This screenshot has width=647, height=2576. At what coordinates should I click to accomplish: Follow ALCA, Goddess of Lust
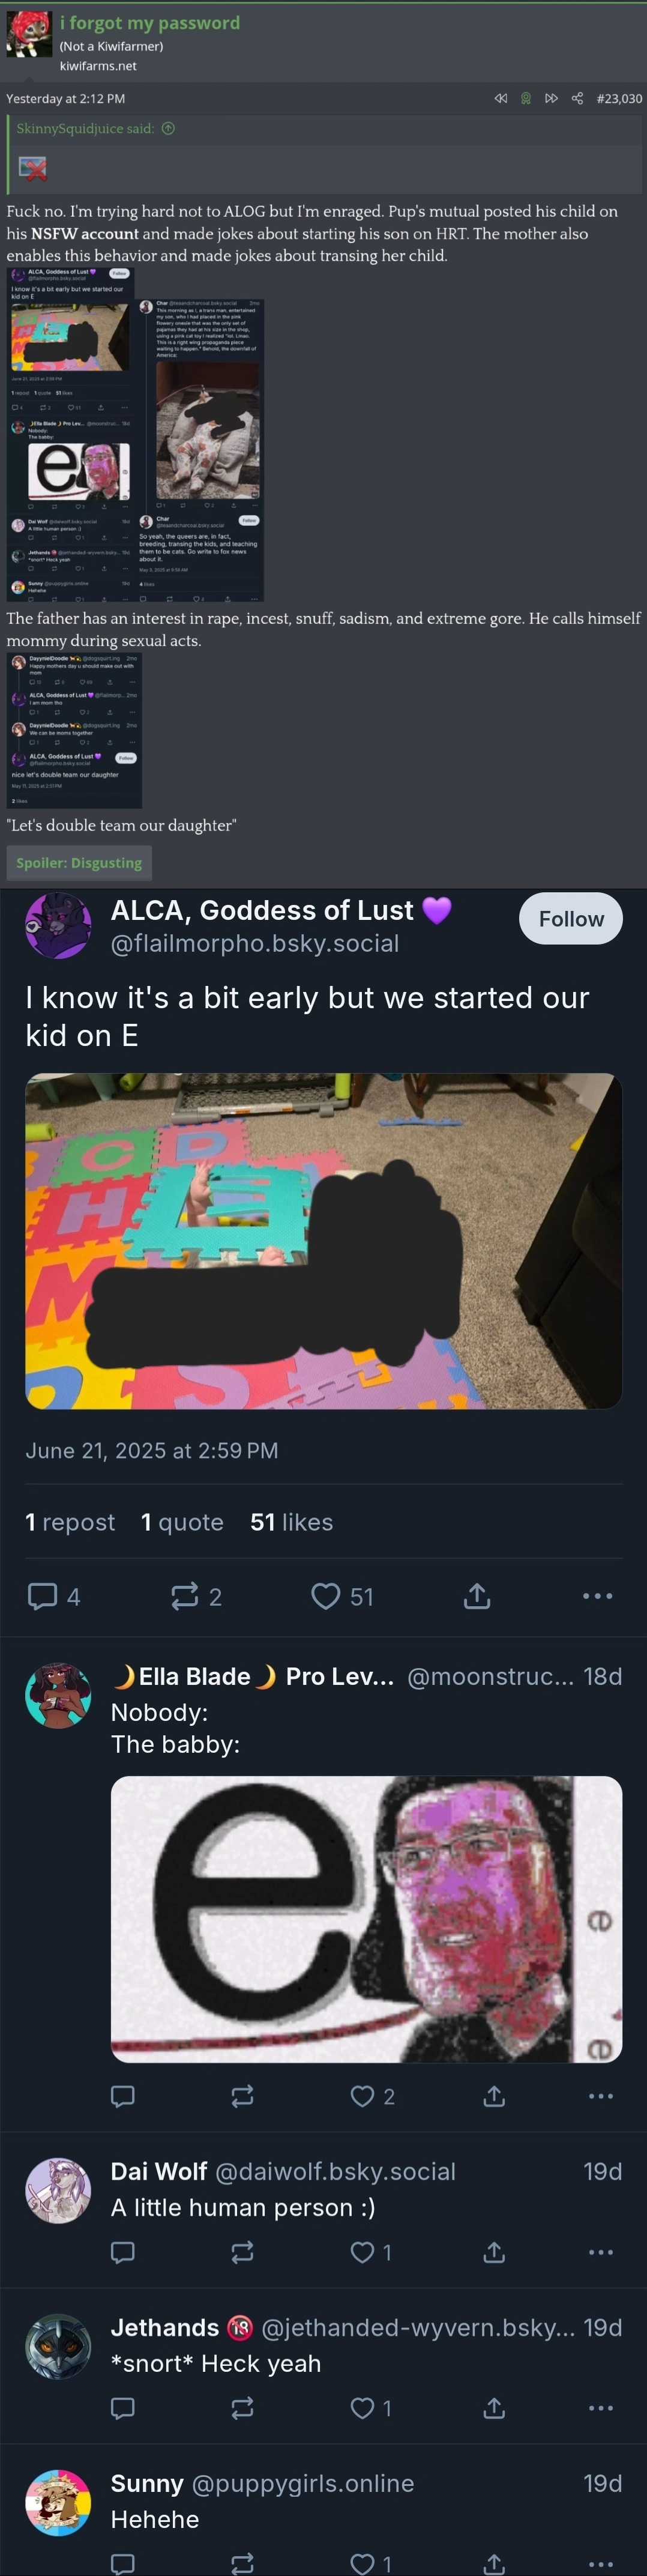click(x=571, y=918)
